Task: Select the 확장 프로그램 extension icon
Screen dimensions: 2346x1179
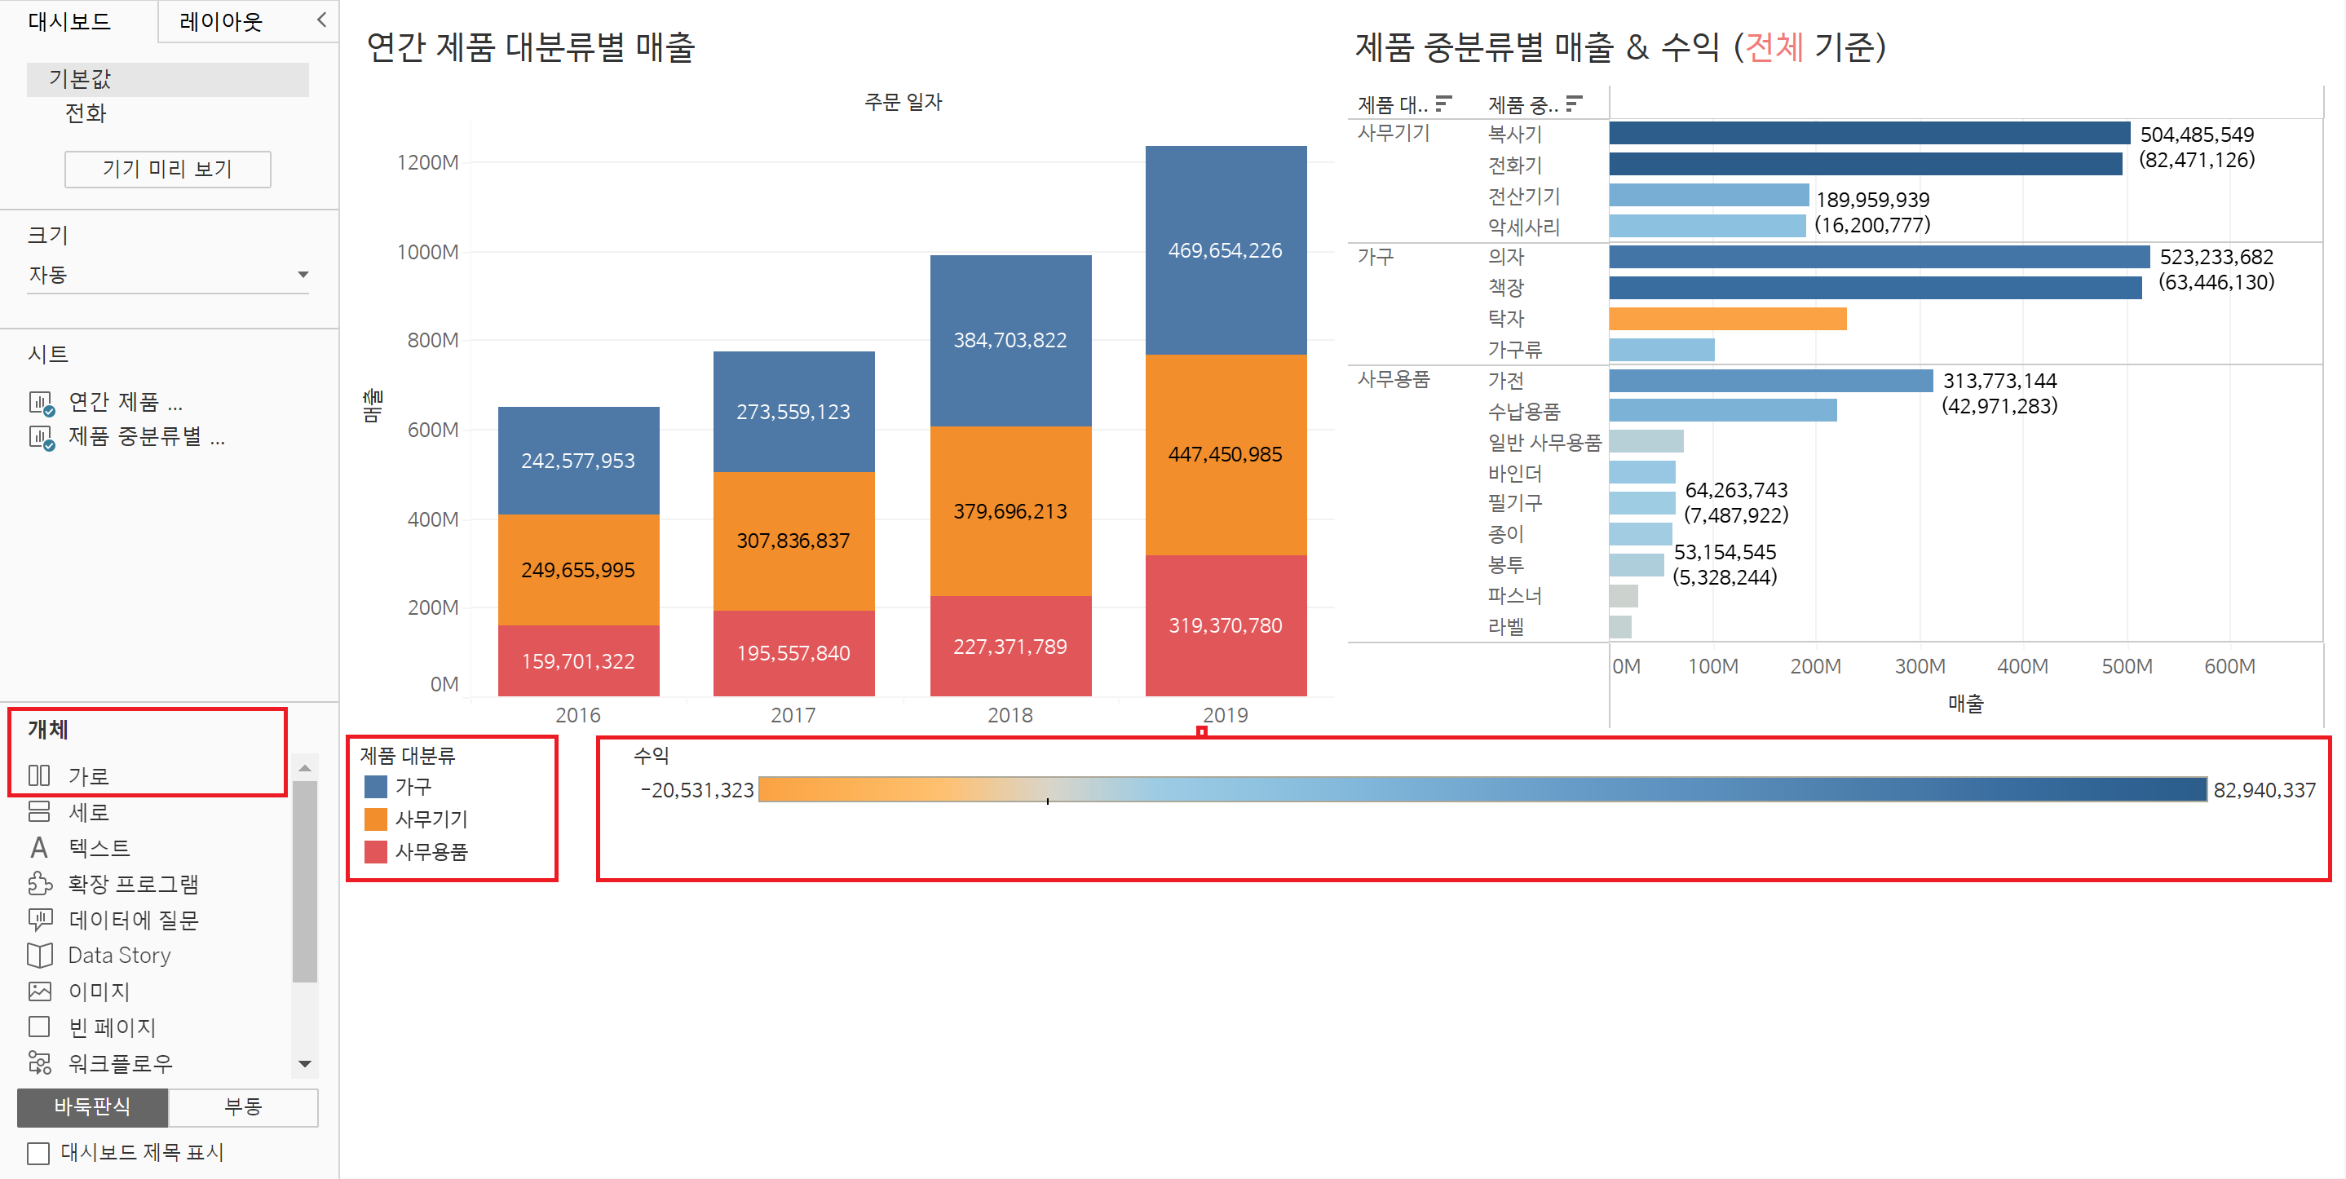Action: point(39,883)
